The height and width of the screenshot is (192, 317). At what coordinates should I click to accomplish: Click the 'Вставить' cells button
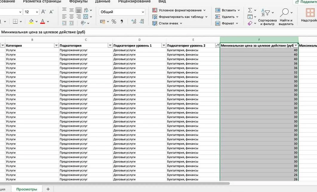click(x=227, y=10)
